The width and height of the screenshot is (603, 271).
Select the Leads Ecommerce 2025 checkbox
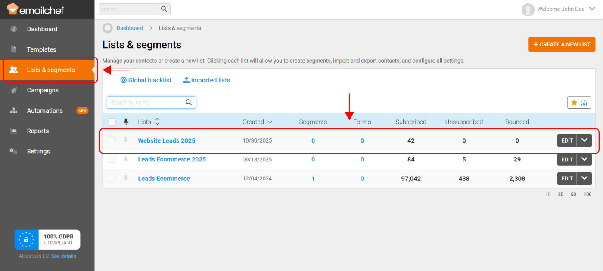(x=112, y=159)
